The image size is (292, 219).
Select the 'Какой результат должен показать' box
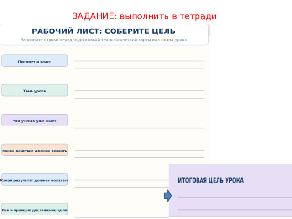tap(35, 179)
